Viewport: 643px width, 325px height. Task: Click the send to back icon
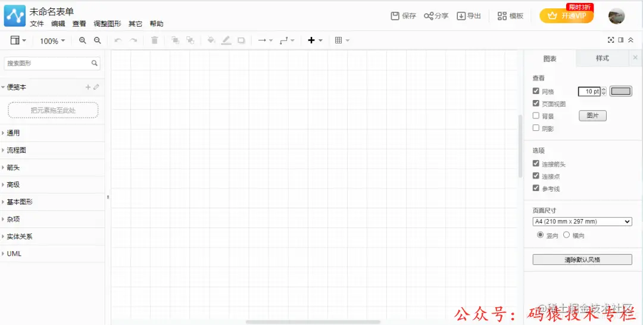(x=190, y=40)
